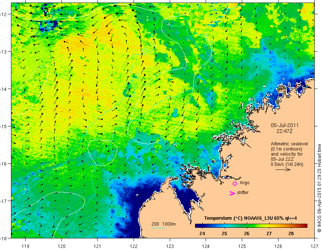Click the text 05-Jul 22Z

[x=282, y=159]
